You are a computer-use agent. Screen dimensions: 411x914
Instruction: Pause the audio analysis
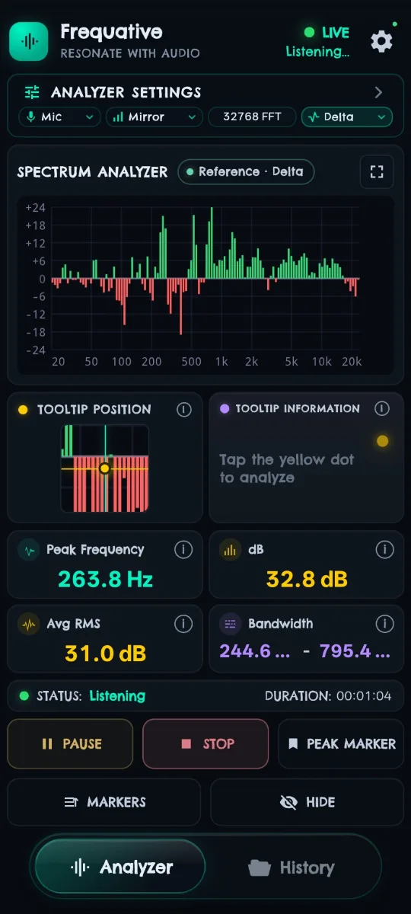(72, 743)
